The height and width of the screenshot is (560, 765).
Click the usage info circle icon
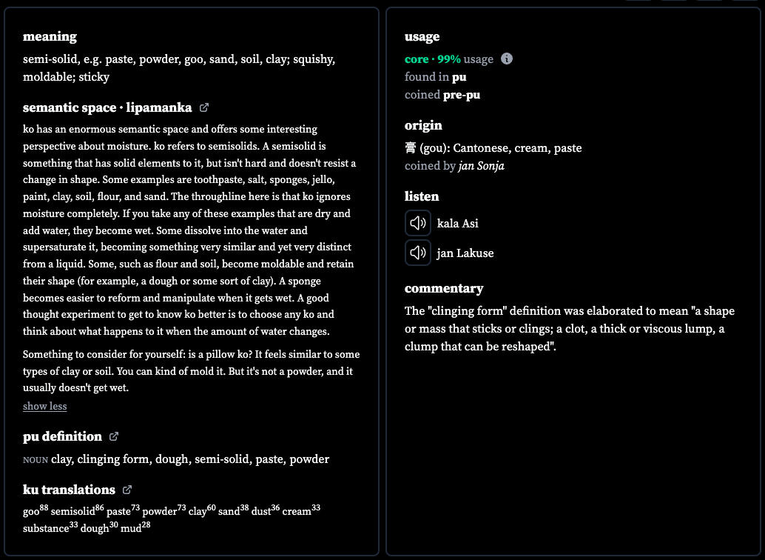[x=507, y=59]
